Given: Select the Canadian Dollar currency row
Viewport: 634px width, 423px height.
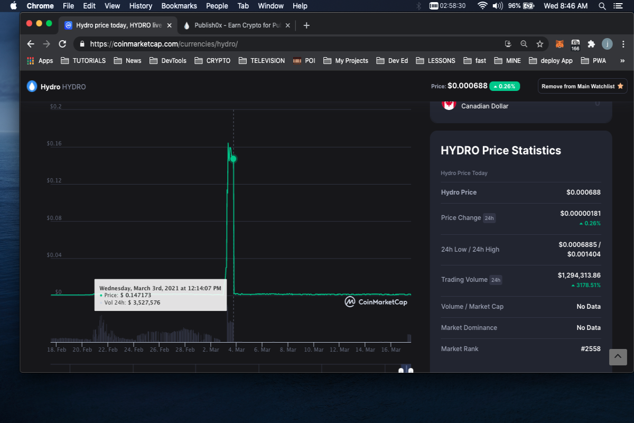Looking at the screenshot, I should tap(521, 106).
